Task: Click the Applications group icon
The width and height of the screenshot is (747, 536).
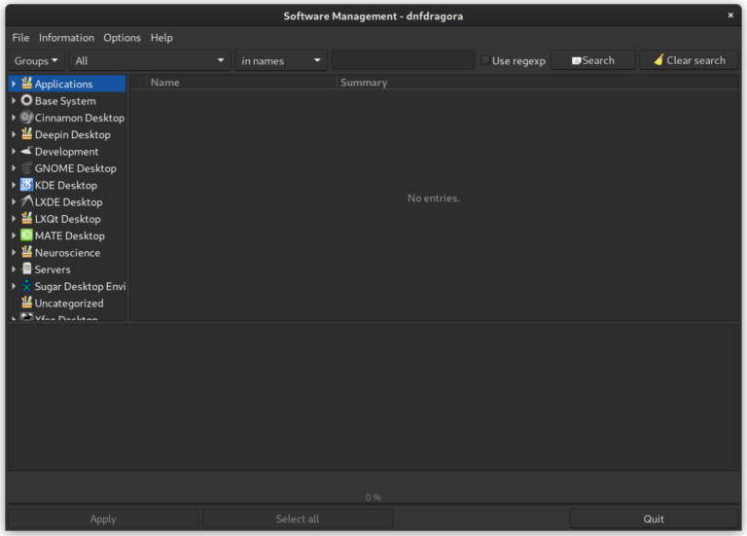Action: [x=26, y=84]
